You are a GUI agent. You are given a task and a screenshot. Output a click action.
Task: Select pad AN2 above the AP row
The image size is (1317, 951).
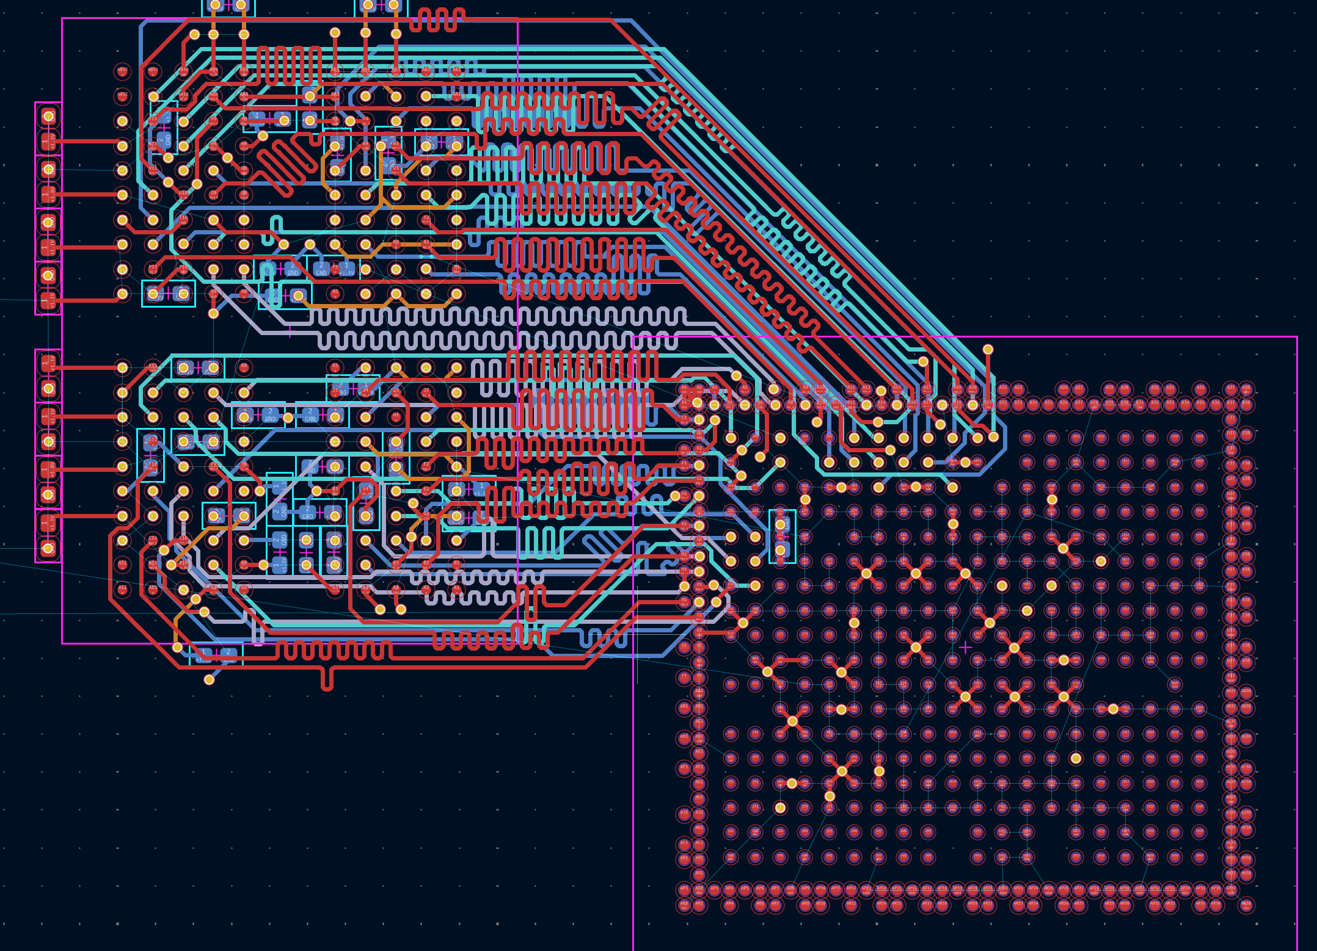[x=699, y=874]
